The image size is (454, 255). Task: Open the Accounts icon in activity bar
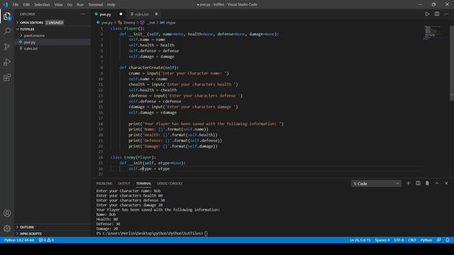click(7, 213)
